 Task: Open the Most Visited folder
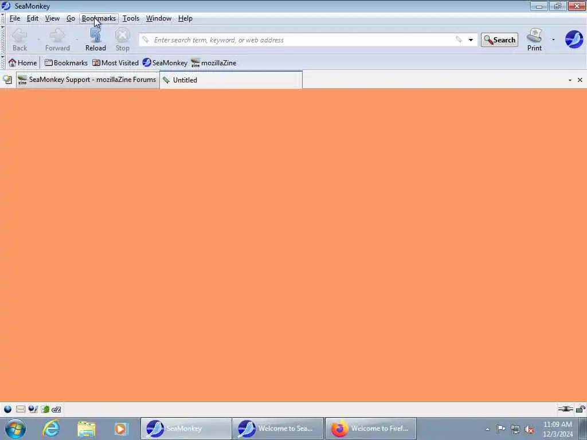115,63
